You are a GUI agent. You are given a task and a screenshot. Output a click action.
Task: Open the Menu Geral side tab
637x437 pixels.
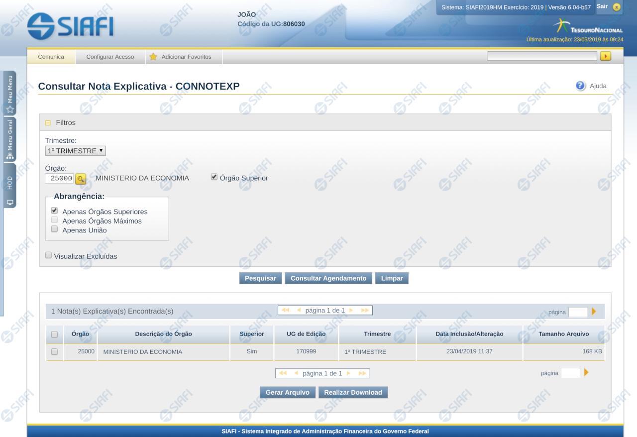10,139
